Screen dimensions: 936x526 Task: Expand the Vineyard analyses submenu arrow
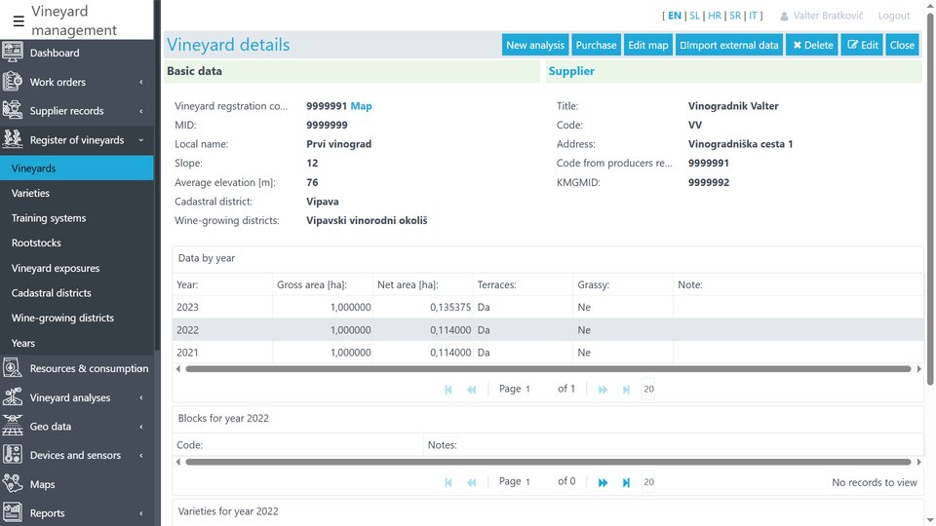pyautogui.click(x=140, y=397)
